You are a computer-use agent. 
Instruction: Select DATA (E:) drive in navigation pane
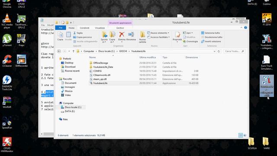point(70,111)
